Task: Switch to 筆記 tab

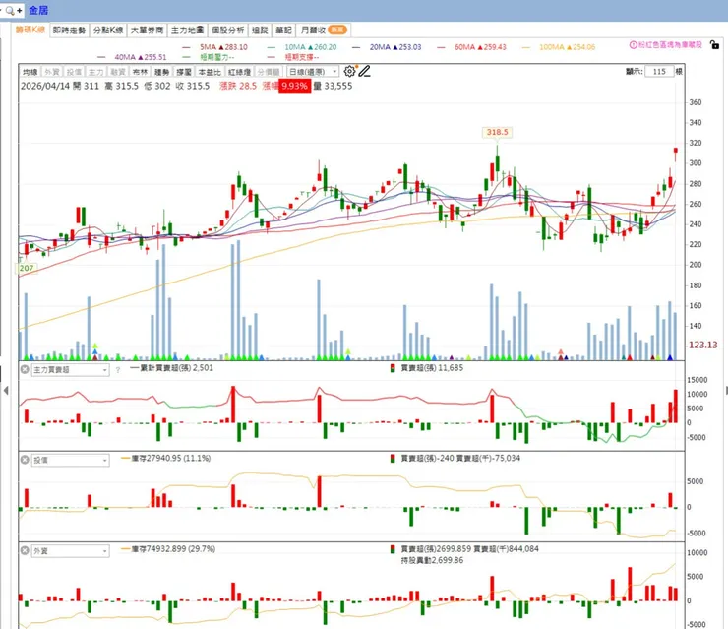Action: 283,31
